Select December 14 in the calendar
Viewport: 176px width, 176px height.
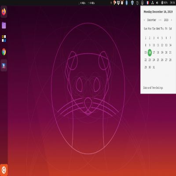[x=170, y=45]
